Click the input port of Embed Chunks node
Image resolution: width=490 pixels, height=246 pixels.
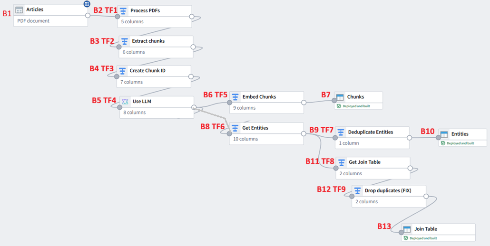click(x=229, y=102)
